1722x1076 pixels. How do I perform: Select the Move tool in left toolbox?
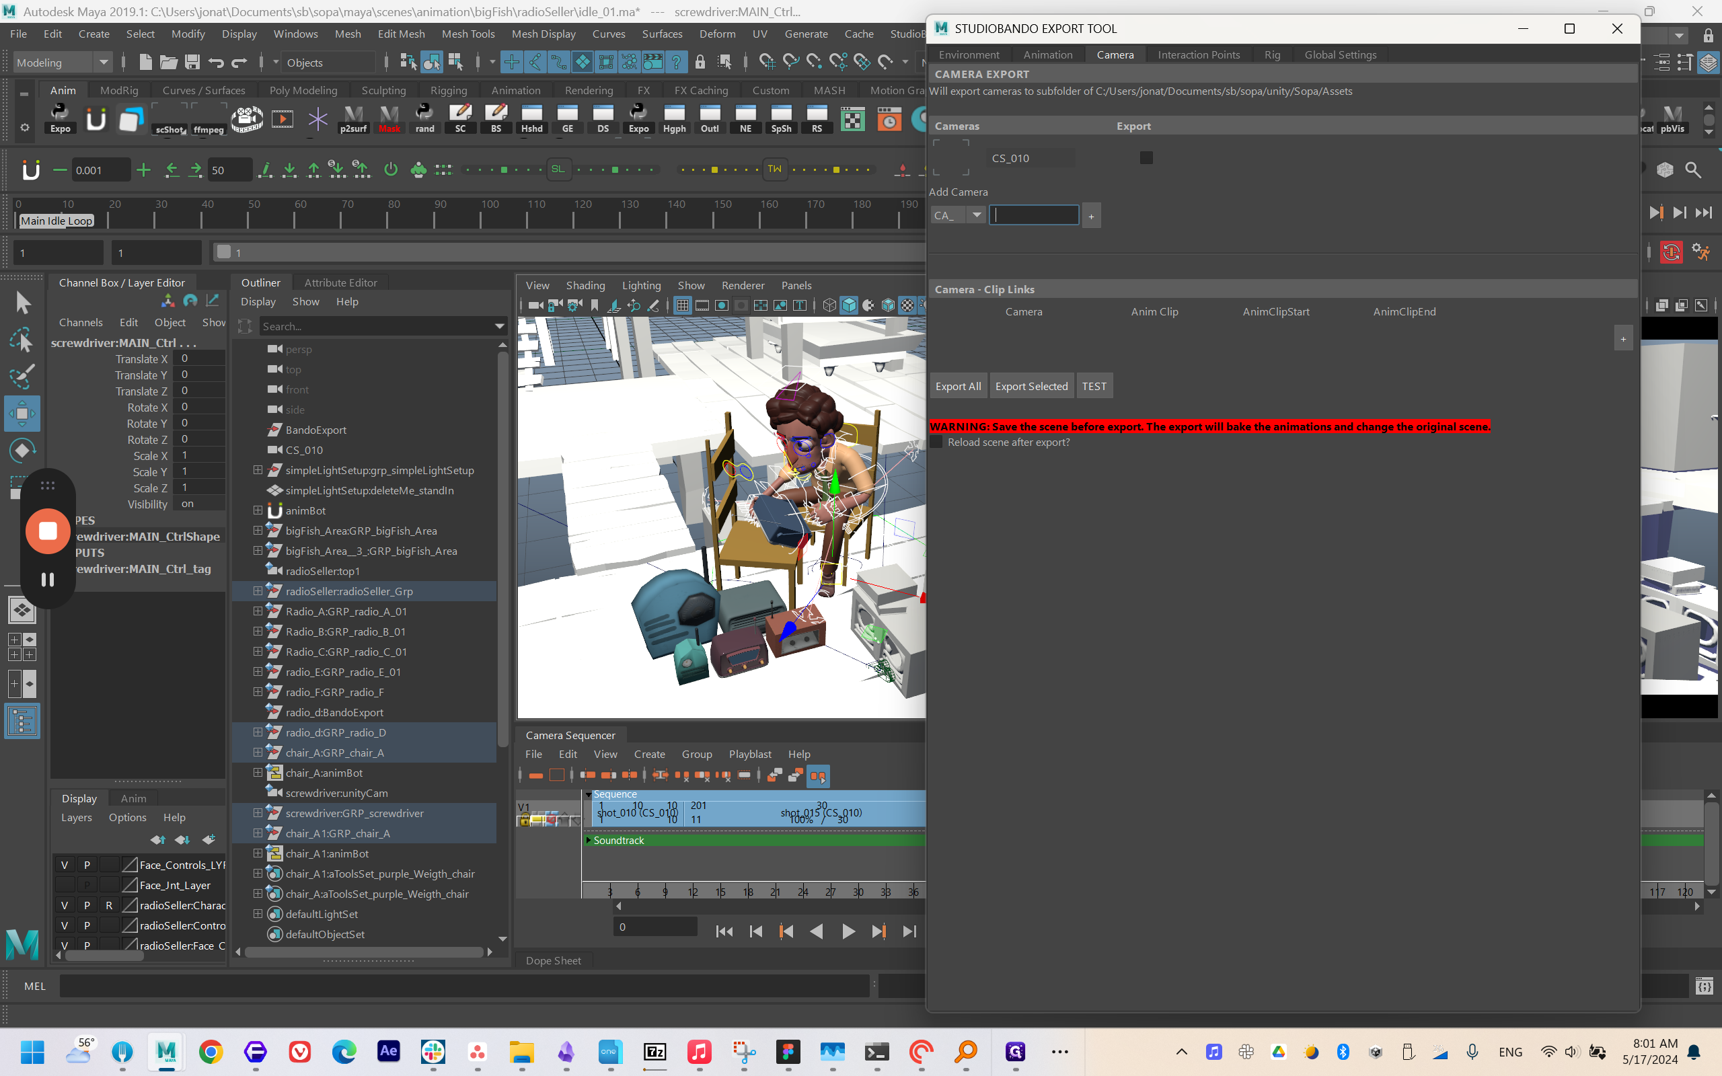pyautogui.click(x=22, y=414)
